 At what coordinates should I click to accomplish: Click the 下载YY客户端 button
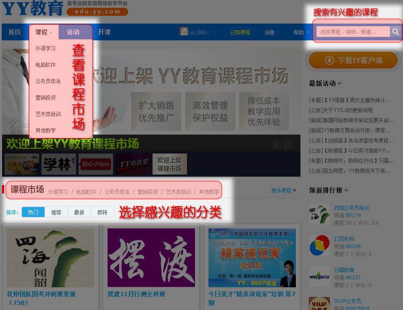point(353,61)
